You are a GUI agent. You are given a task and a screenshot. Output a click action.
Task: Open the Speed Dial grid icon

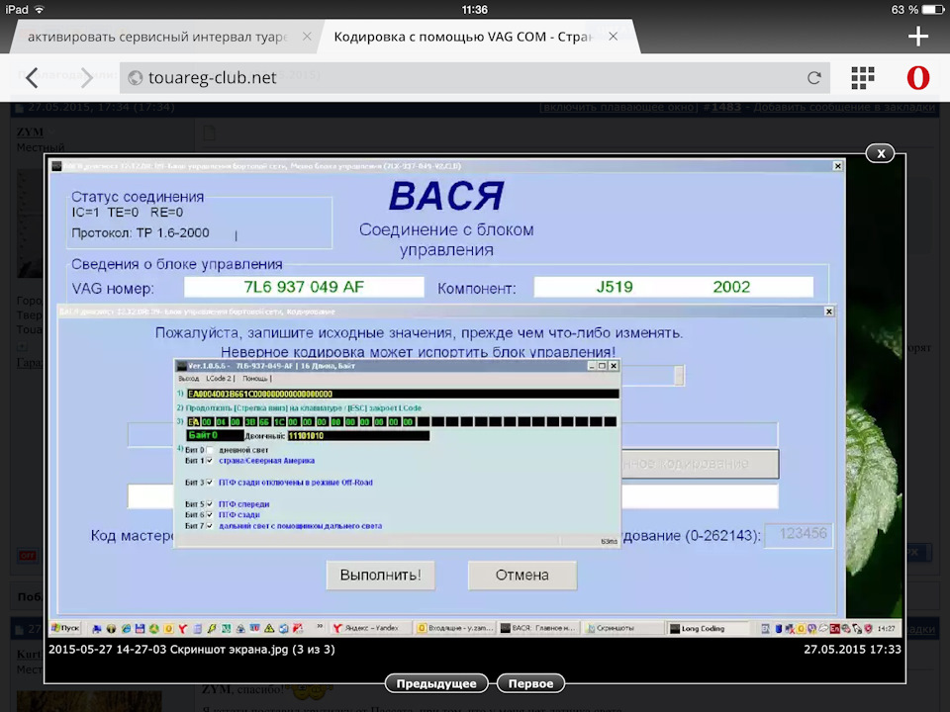pyautogui.click(x=863, y=78)
